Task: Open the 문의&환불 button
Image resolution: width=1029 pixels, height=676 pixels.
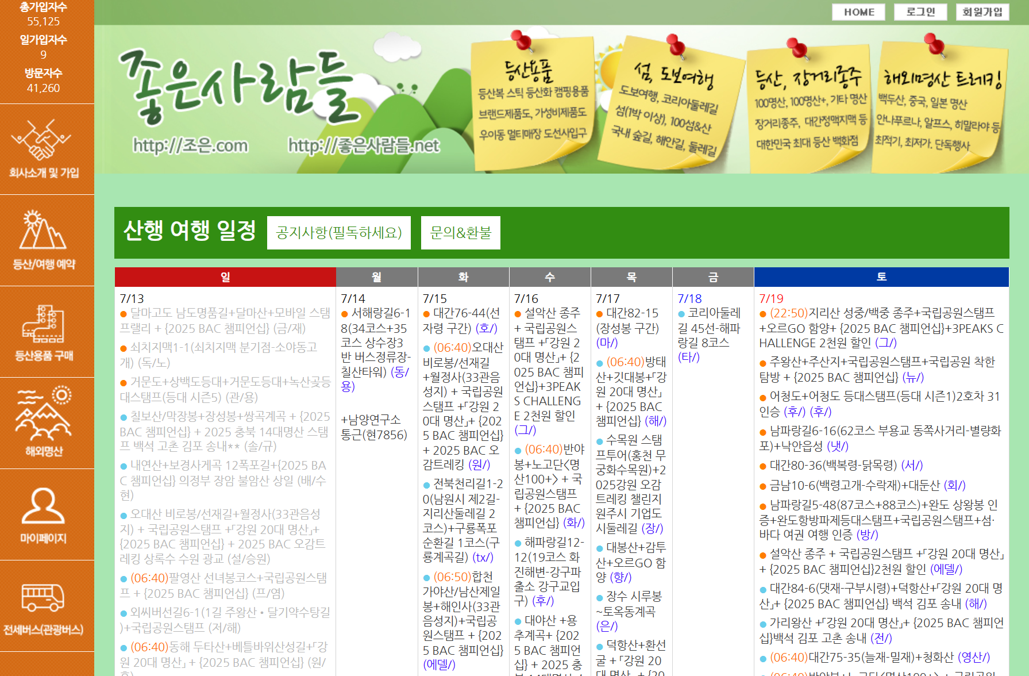Action: coord(461,233)
